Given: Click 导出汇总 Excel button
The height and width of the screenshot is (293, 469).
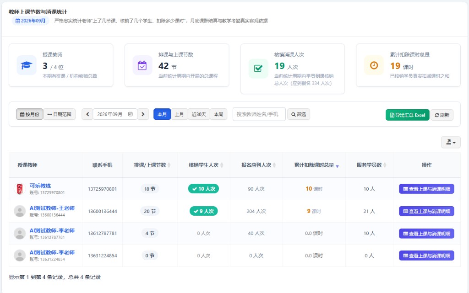Looking at the screenshot, I should (407, 115).
